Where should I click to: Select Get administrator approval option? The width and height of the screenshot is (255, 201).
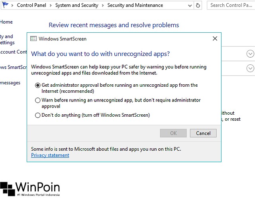[37, 85]
